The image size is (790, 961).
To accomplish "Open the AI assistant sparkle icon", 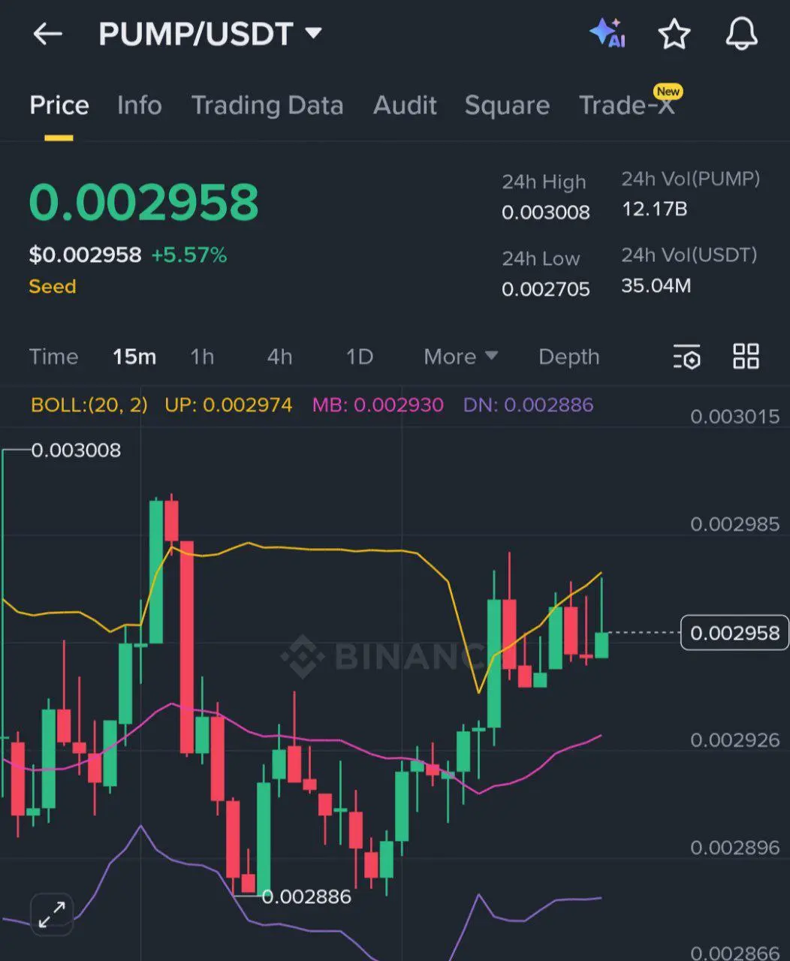I will pyautogui.click(x=608, y=34).
